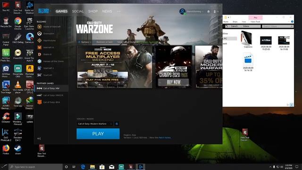Open the Home ribbon tab in File Explorer
302x170 pixels.
coord(226,22)
